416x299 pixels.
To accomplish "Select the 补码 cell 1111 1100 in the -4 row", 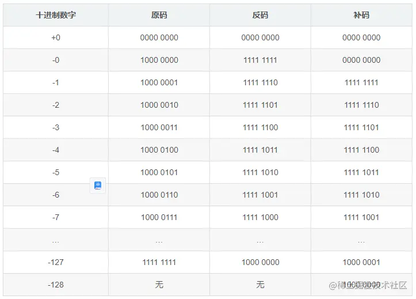I will click(x=361, y=150).
